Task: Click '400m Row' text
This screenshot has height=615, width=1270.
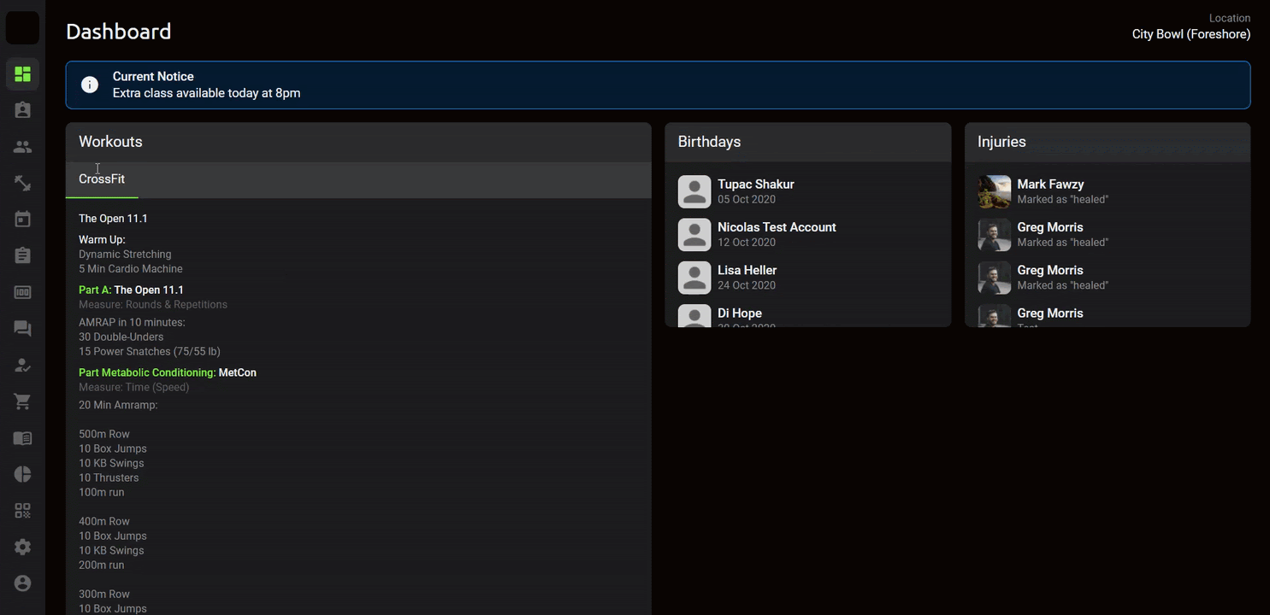Action: (104, 522)
